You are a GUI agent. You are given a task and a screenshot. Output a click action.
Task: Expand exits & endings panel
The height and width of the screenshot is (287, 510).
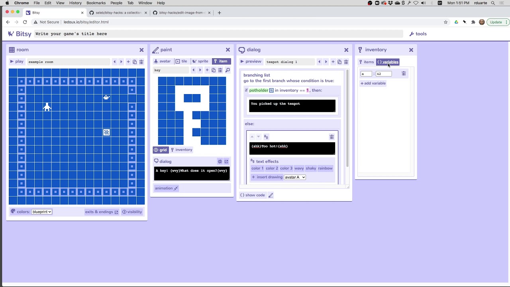[101, 212]
